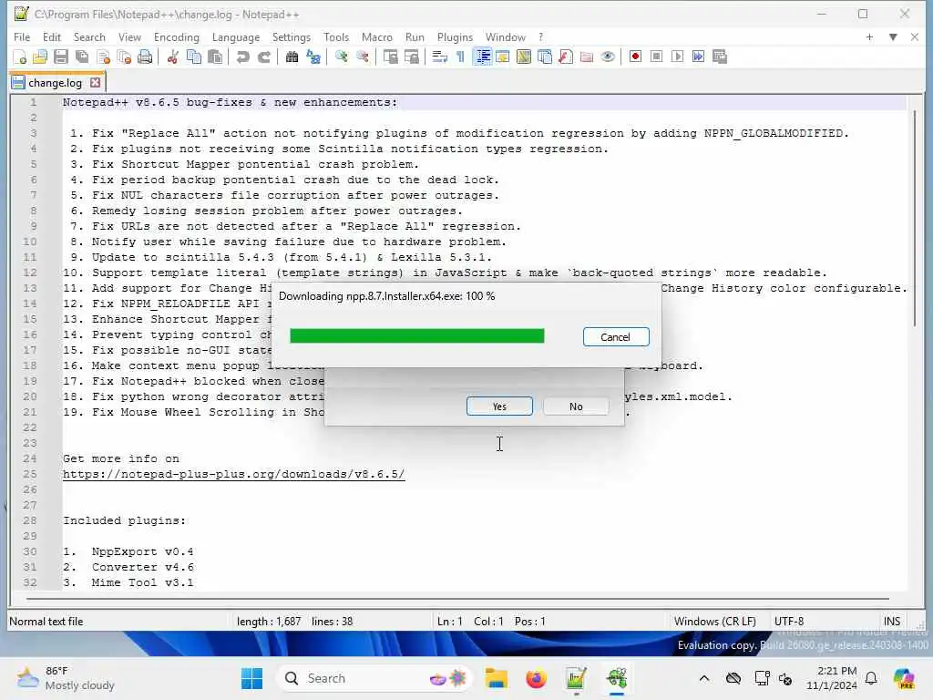Click the Close document toolbar icon
The image size is (933, 700).
[x=104, y=57]
